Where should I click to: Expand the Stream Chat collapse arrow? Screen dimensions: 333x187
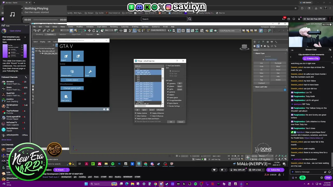pos(292,50)
